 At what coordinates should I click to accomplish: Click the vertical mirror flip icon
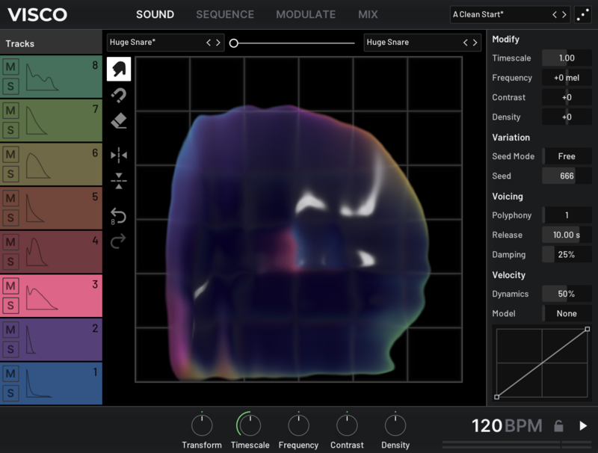[x=119, y=180]
